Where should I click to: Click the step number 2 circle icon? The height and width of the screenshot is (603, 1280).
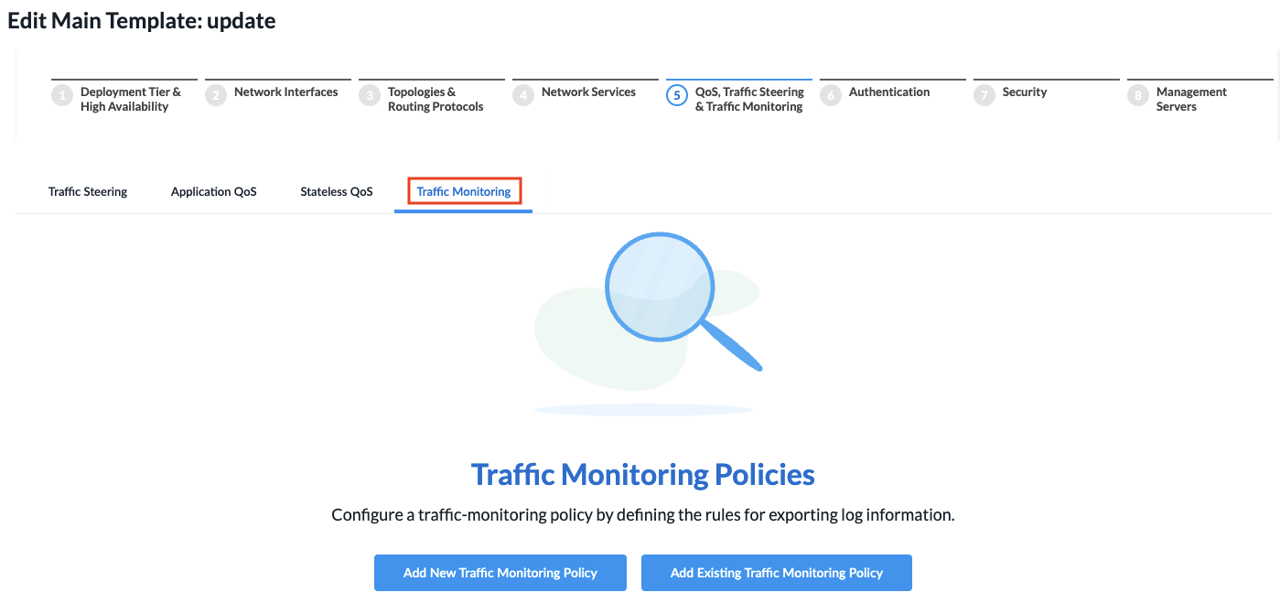[216, 95]
